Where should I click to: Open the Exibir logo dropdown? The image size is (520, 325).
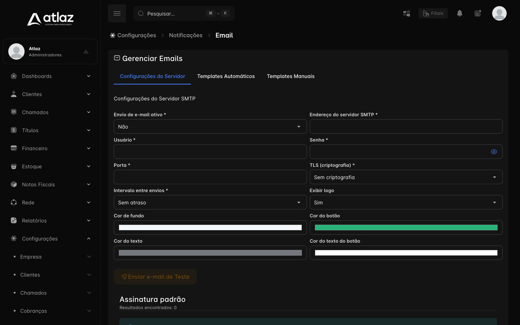click(x=406, y=202)
